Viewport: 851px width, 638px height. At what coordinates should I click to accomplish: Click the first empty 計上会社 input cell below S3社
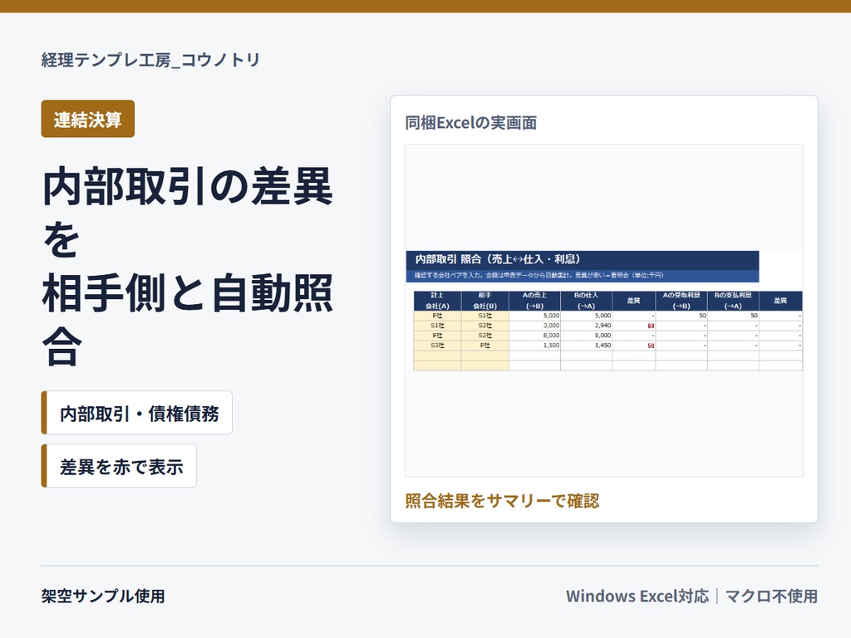437,356
